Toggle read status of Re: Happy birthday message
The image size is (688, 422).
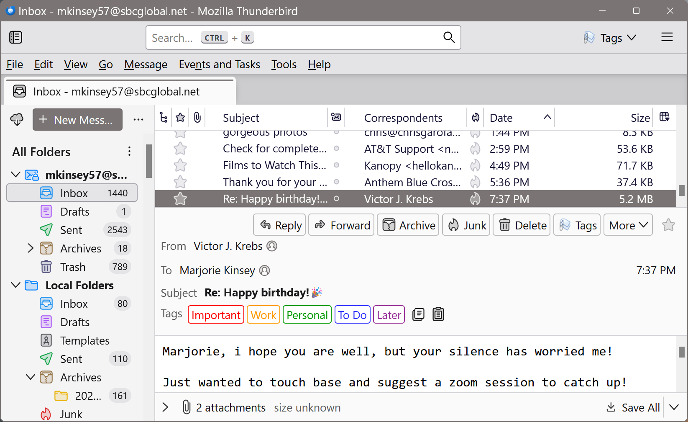point(336,198)
